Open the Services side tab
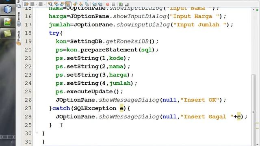The width and height of the screenshot is (260, 146). [19, 19]
